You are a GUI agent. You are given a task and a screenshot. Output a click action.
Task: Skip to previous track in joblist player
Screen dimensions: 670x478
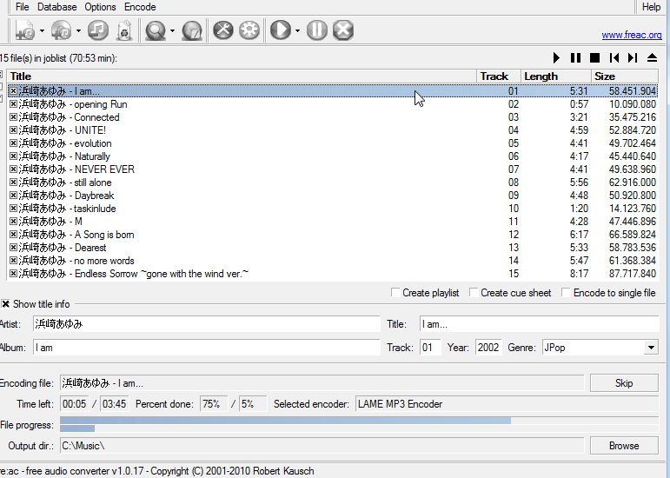click(614, 57)
